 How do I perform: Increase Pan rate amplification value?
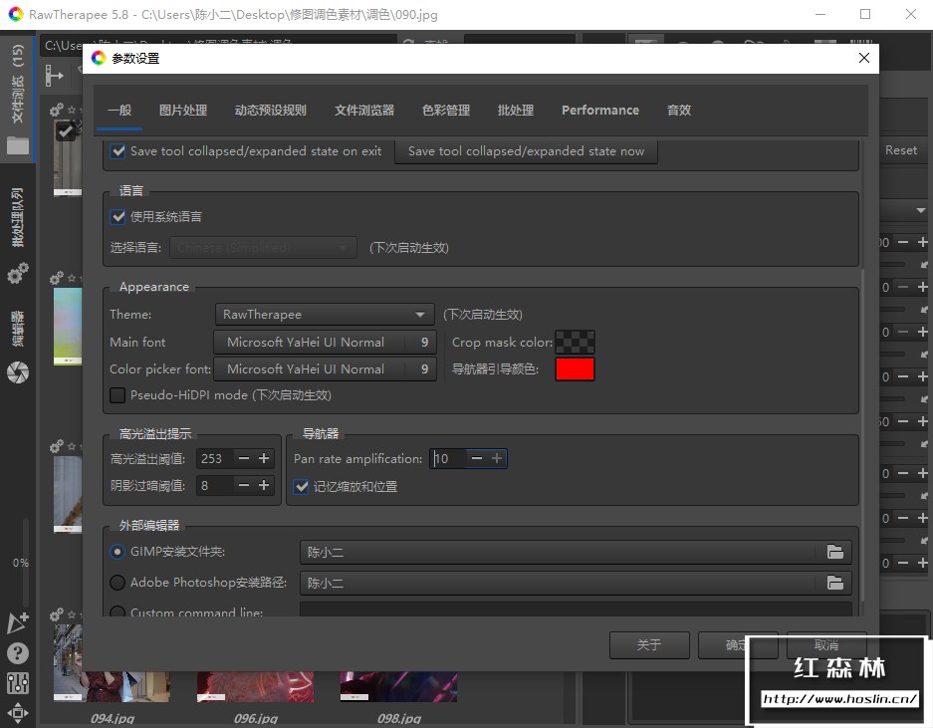pyautogui.click(x=497, y=458)
